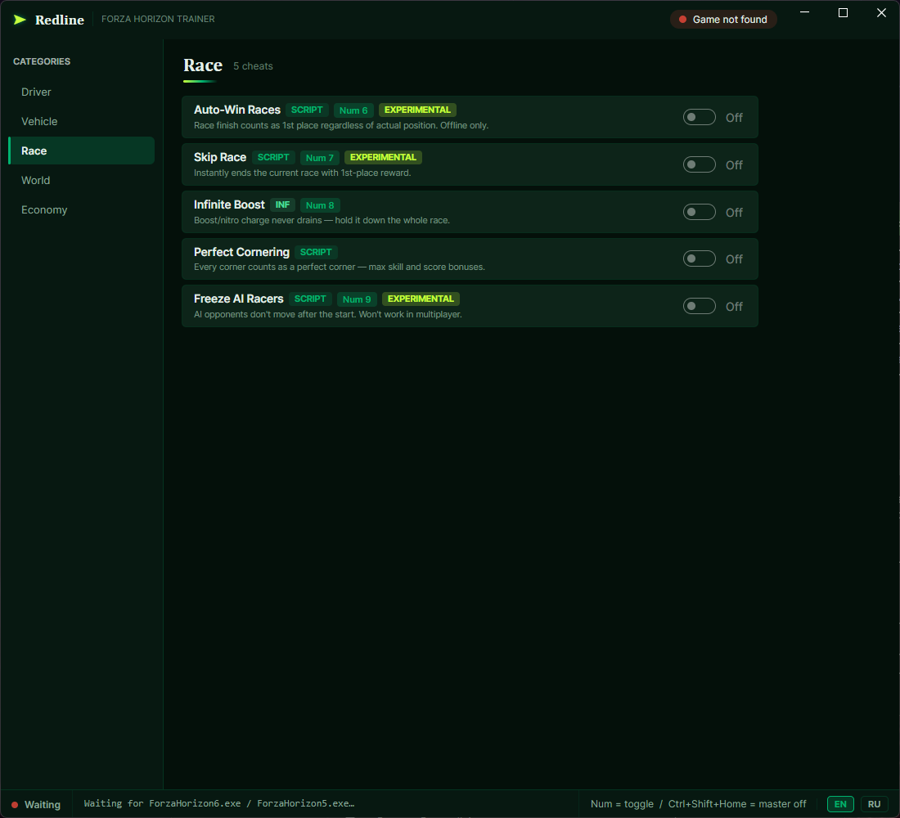Go to the World category
Image resolution: width=900 pixels, height=818 pixels.
[x=82, y=180]
